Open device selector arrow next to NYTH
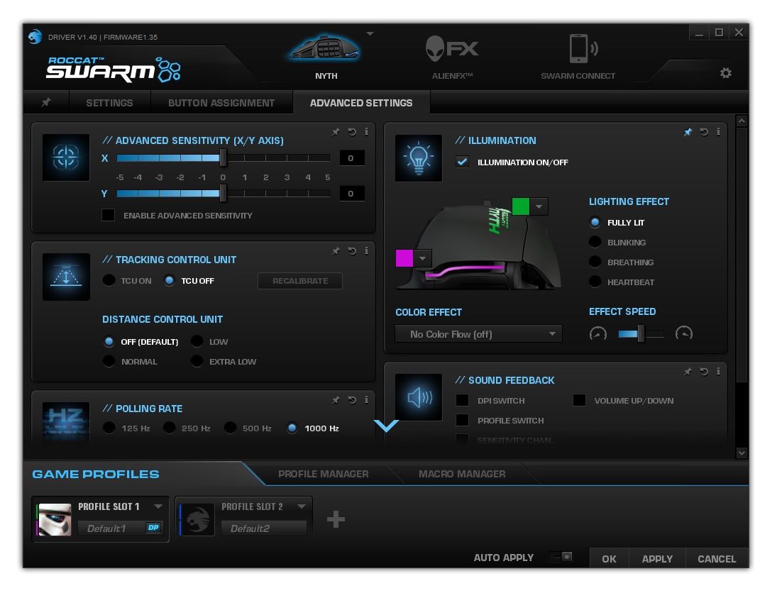The image size is (777, 598). coord(370,33)
